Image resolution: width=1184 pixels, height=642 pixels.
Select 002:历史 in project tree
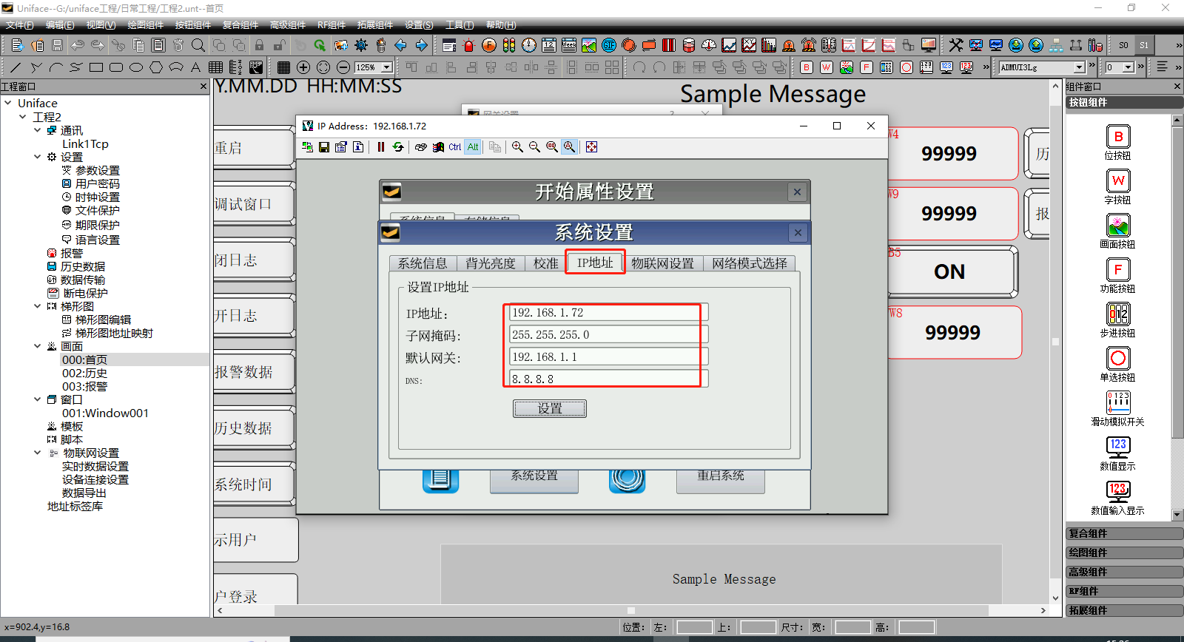point(84,373)
